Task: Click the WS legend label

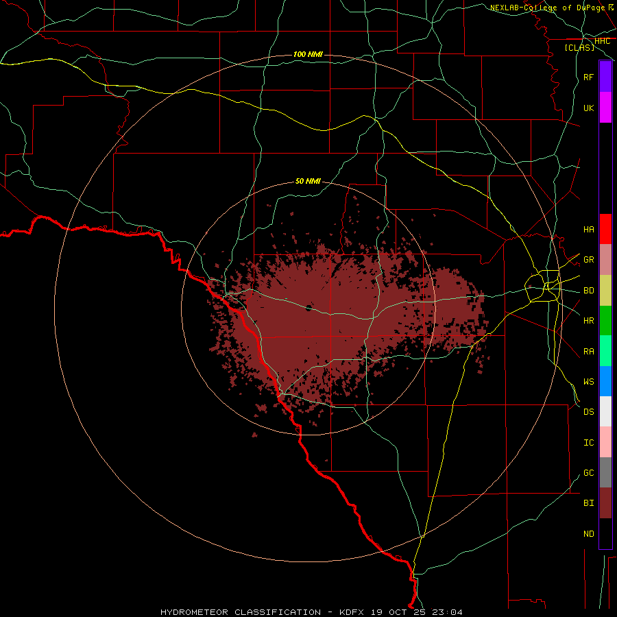Action: coord(588,381)
